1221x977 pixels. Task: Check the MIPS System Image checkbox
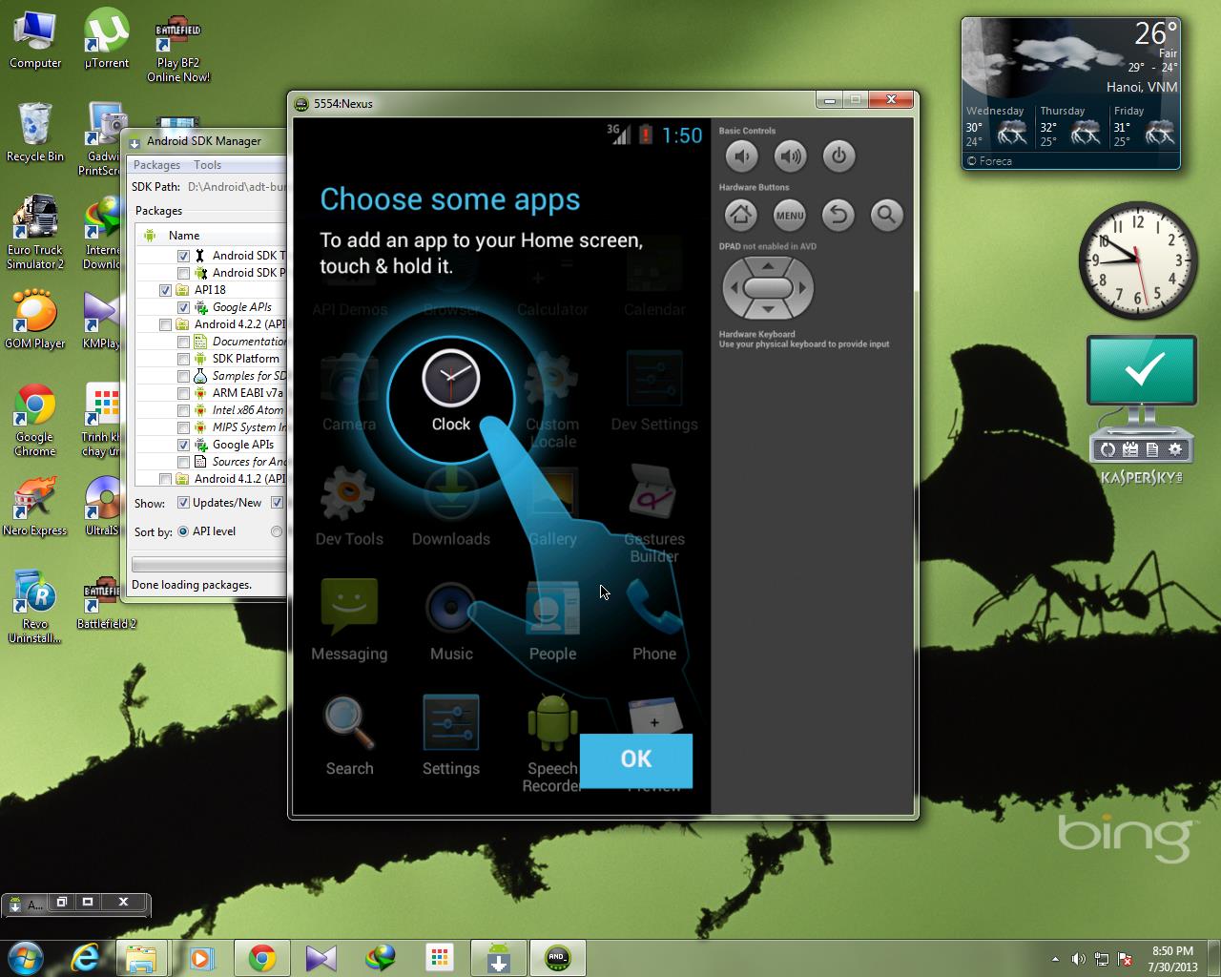tap(183, 427)
